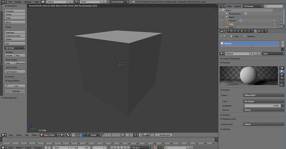Open the File menu
286x149 pixels.
coord(10,2)
